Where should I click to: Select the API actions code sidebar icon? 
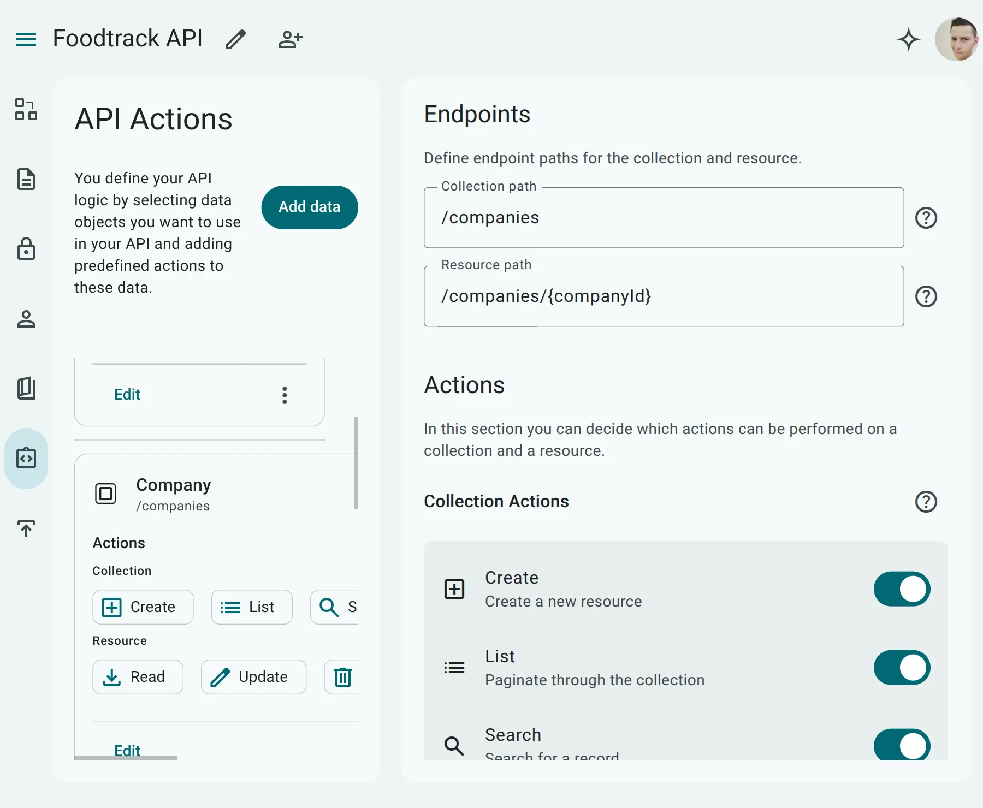click(26, 458)
